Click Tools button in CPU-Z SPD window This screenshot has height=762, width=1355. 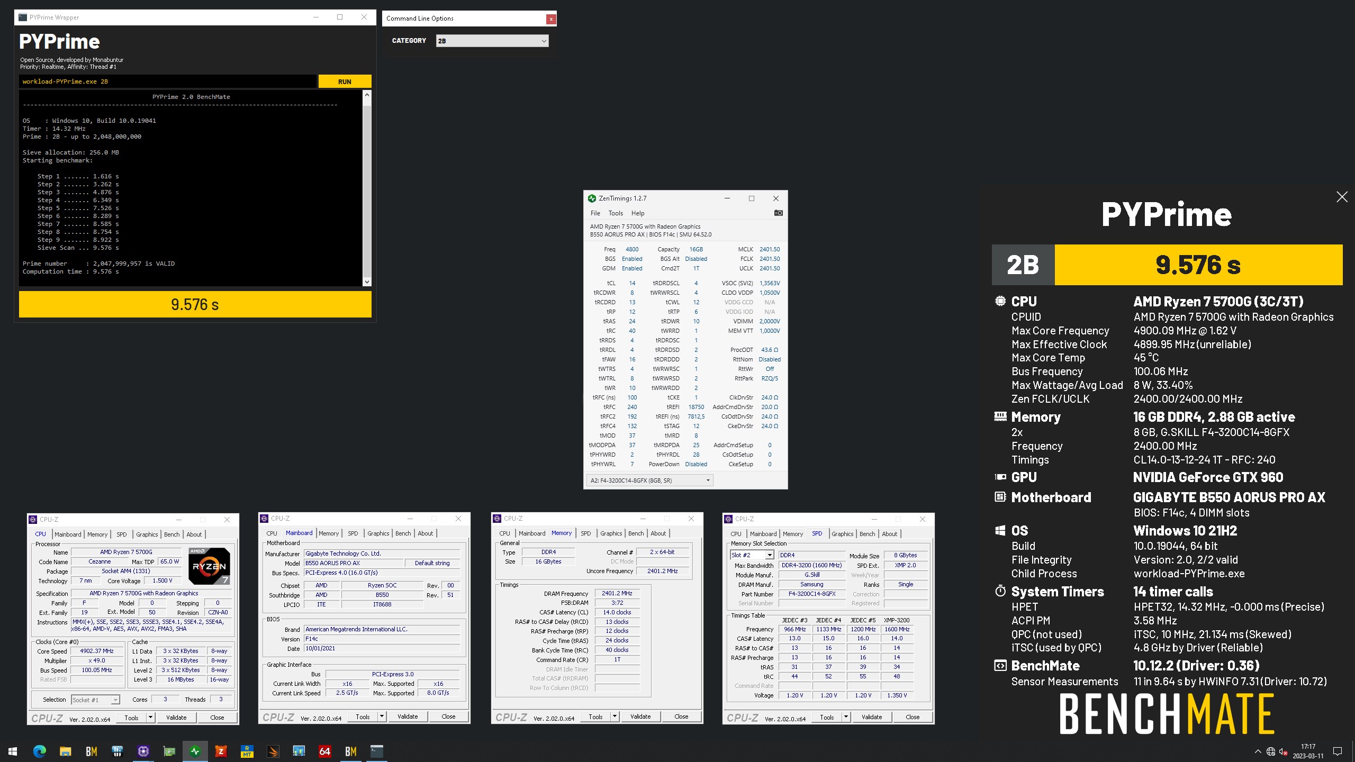[827, 717]
